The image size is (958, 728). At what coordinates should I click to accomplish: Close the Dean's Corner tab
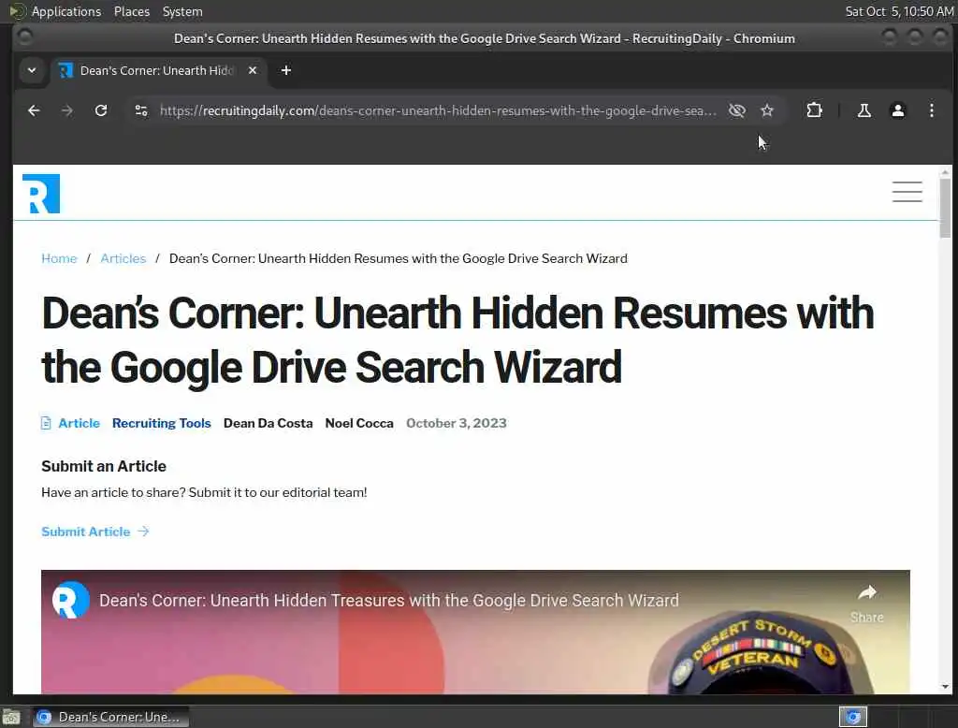point(253,70)
